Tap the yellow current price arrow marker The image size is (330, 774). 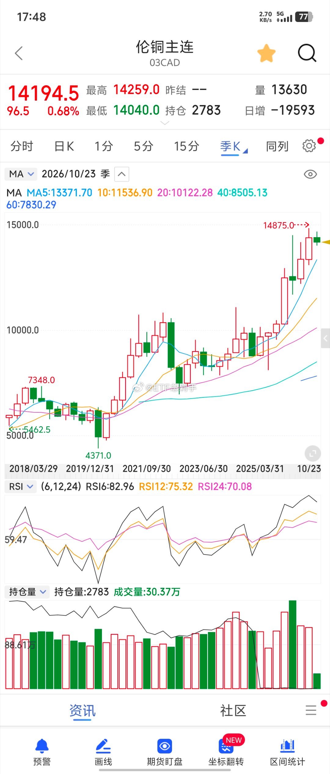point(326,242)
